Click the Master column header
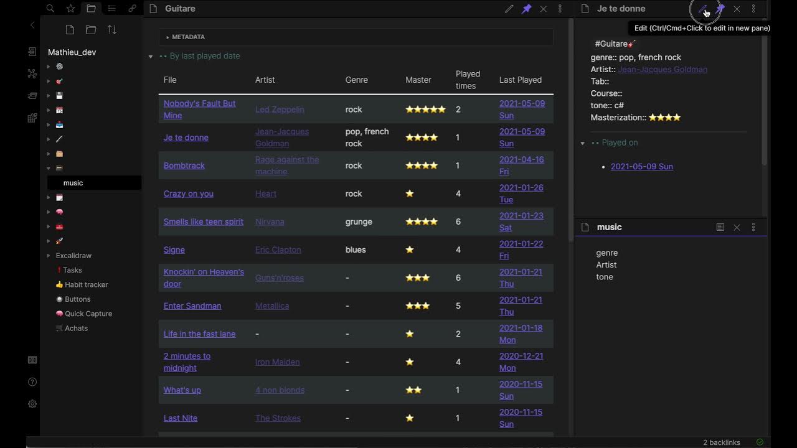 418,80
